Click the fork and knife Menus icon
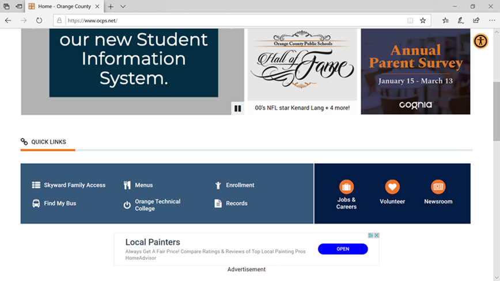 click(127, 185)
